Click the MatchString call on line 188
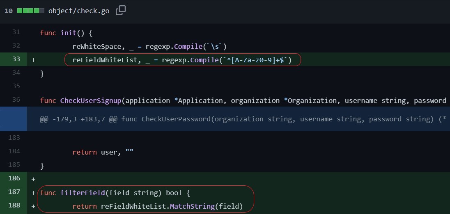This screenshot has height=214, width=450. [192, 206]
